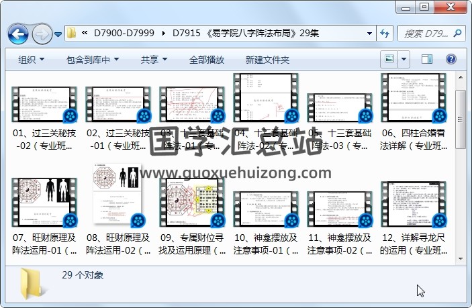Select video thumbnail 10、神龛摆放及注意事项-01

coord(266,209)
